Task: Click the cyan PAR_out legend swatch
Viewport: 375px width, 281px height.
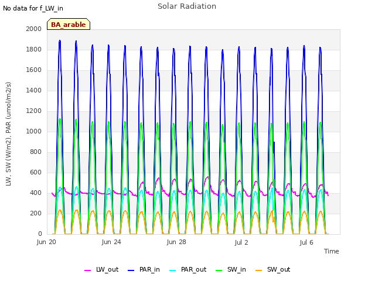Action: point(173,270)
